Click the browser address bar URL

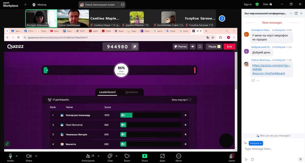[58, 38]
